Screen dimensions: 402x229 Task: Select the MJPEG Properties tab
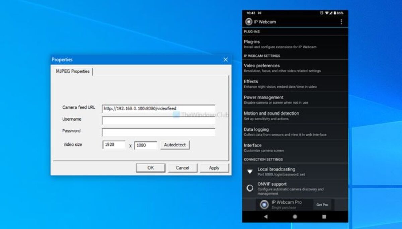click(x=73, y=71)
